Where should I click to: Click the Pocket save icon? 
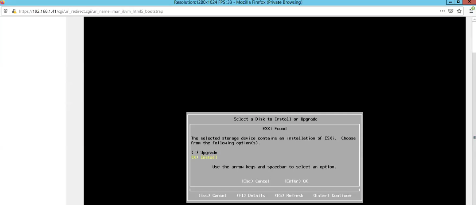(x=451, y=11)
